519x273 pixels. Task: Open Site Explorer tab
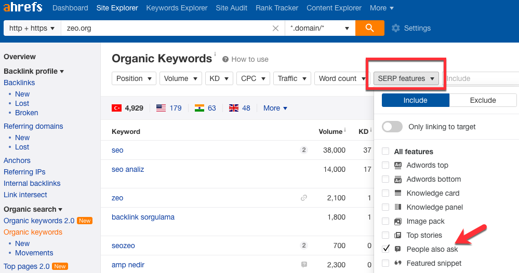click(x=117, y=8)
